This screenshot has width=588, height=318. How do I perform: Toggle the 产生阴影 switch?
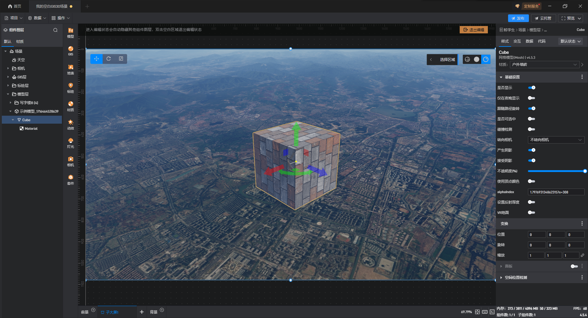(532, 150)
